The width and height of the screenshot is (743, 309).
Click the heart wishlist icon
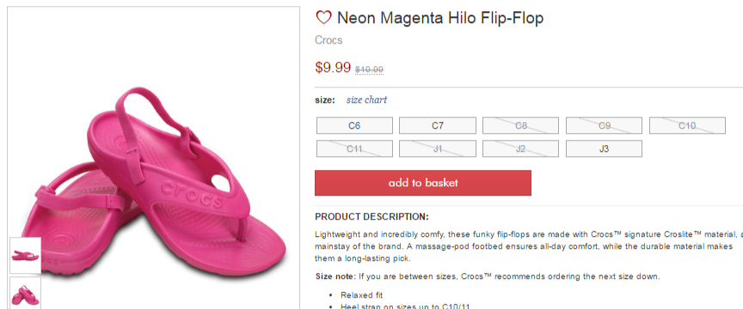[x=323, y=18]
